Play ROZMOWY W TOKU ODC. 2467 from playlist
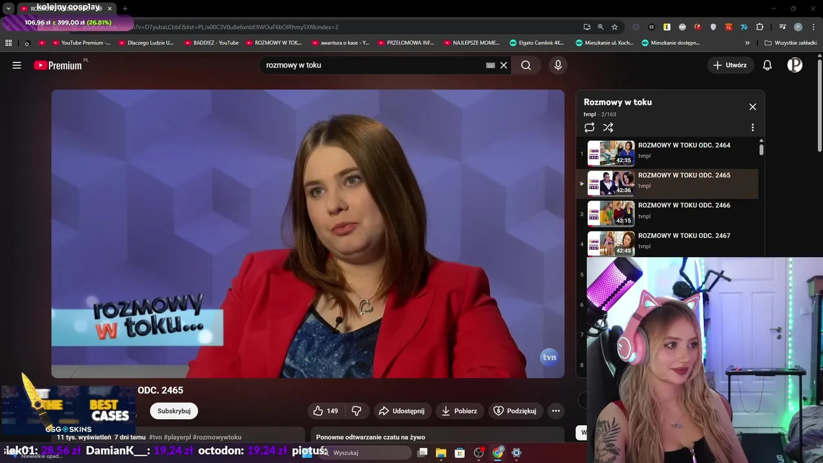The width and height of the screenshot is (823, 463). click(x=669, y=244)
